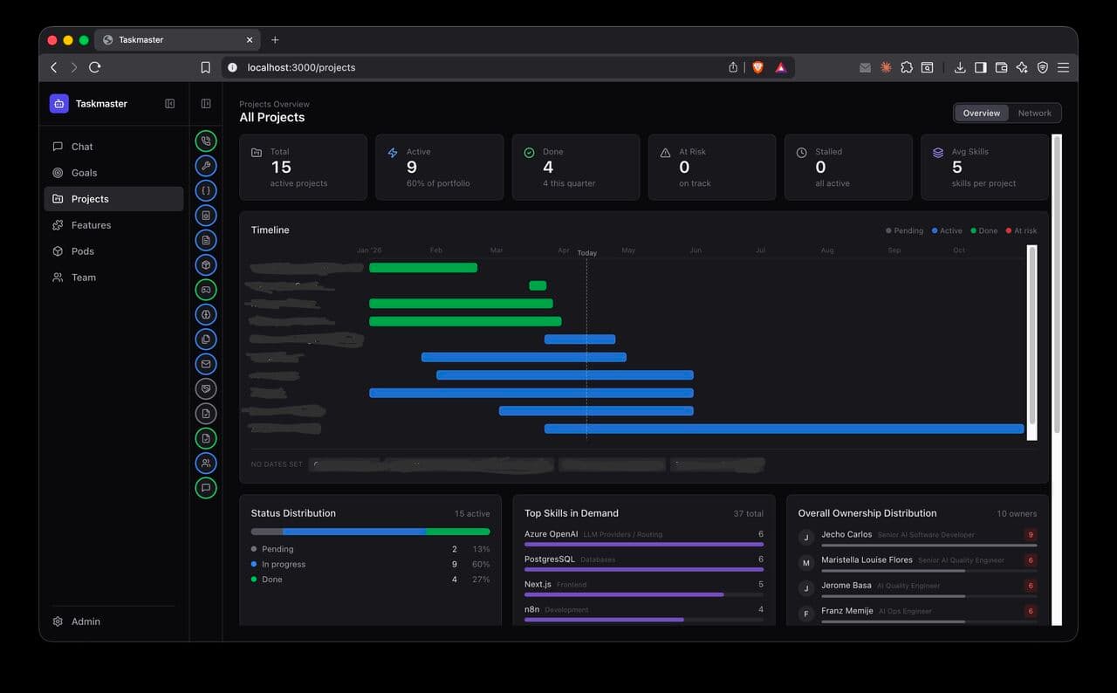1117x693 pixels.
Task: Click the game controller project icon
Action: [206, 289]
